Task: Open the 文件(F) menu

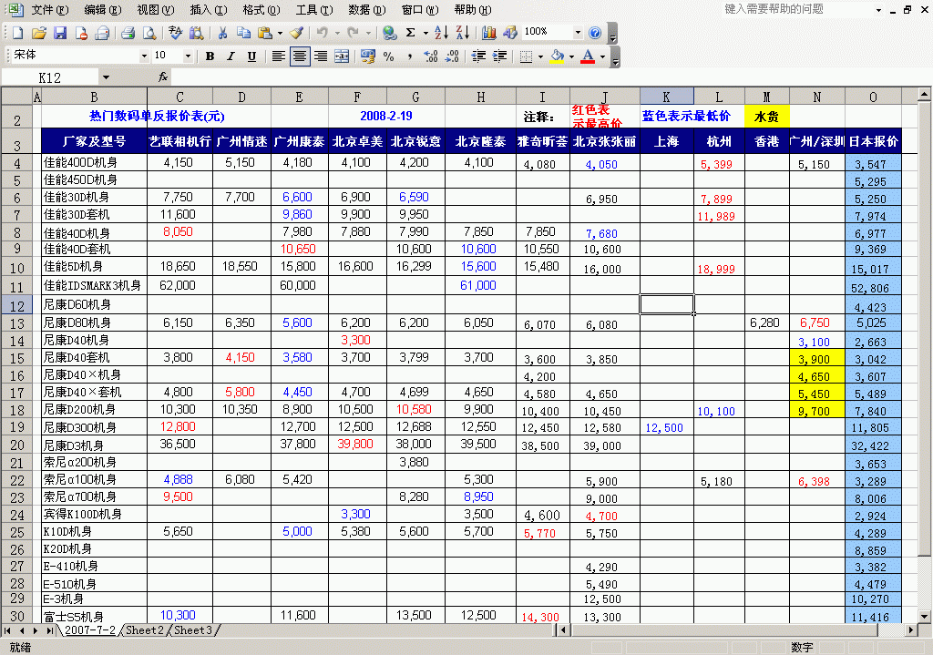Action: click(50, 9)
